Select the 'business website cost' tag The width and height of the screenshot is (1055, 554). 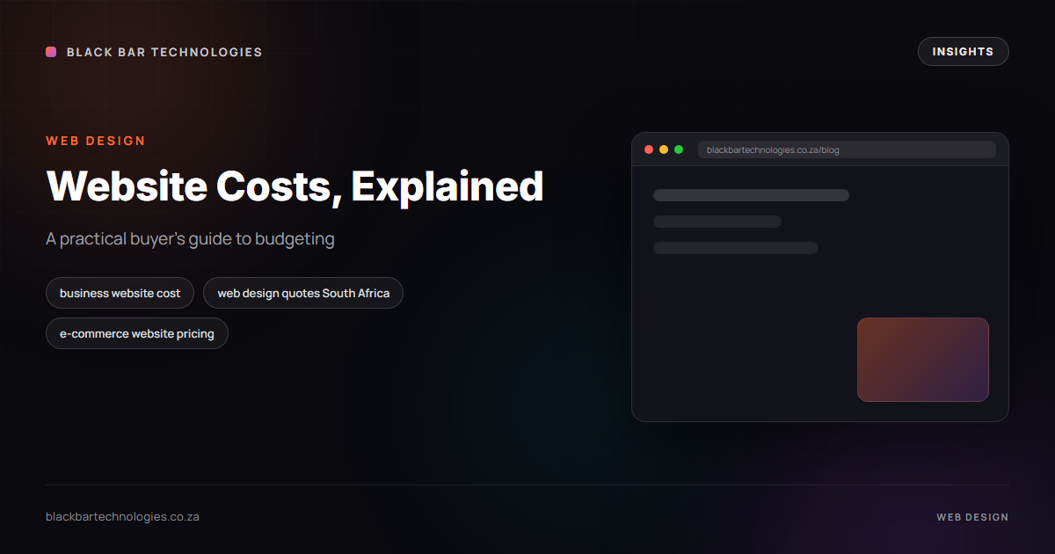point(120,293)
